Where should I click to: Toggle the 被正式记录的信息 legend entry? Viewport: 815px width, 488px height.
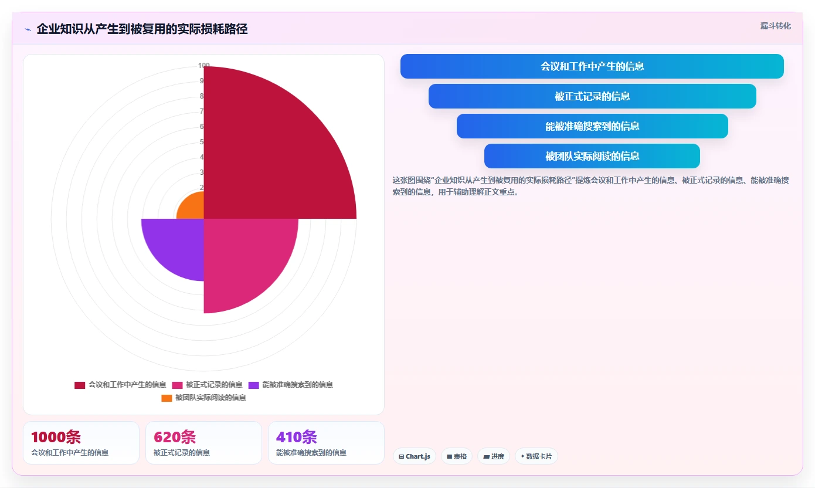pyautogui.click(x=207, y=385)
